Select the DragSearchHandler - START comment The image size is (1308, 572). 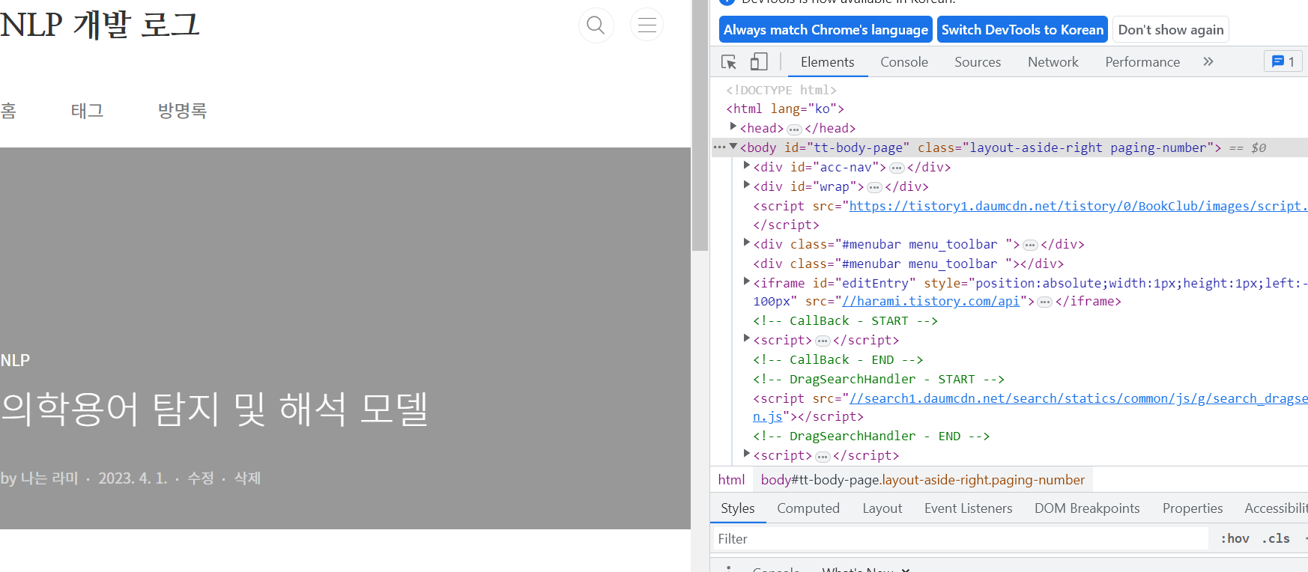pos(878,379)
